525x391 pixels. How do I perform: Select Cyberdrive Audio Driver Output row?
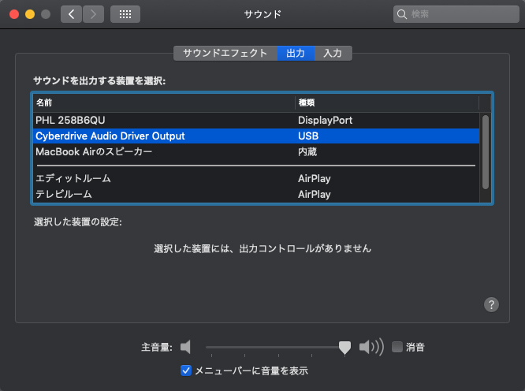point(256,136)
